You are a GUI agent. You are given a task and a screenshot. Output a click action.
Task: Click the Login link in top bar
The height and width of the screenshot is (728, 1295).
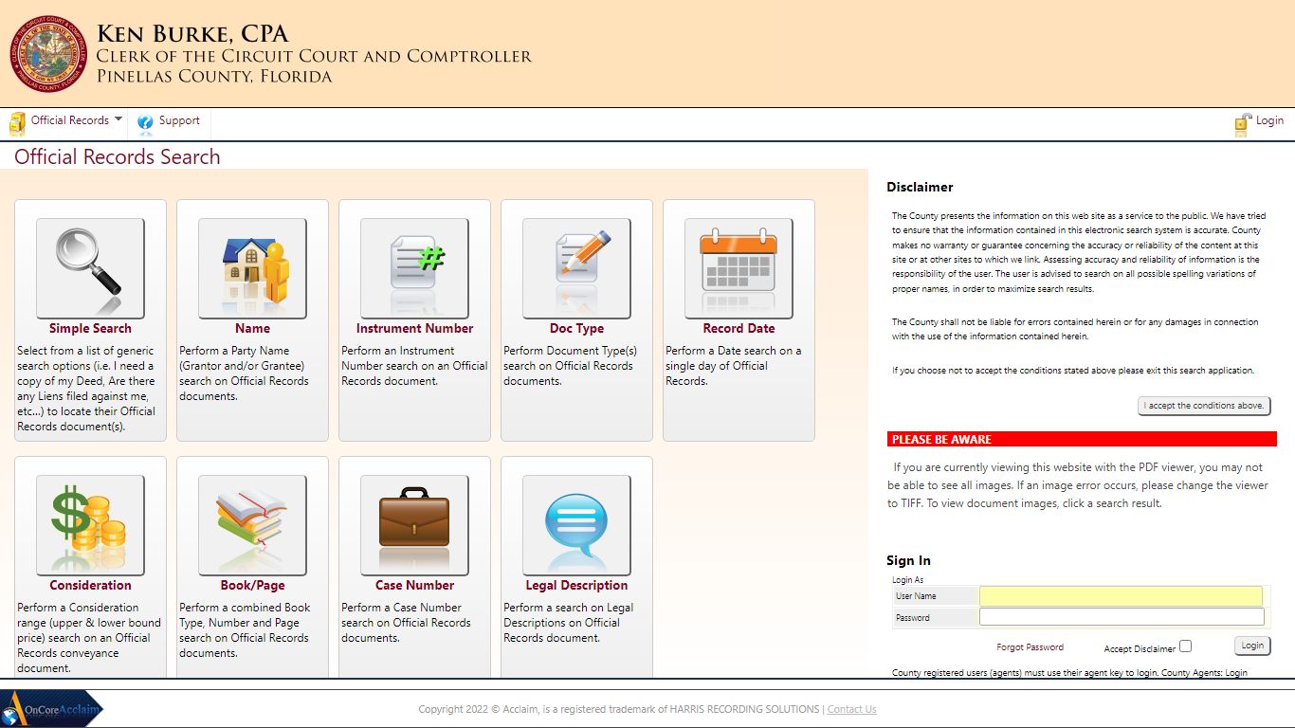1269,120
